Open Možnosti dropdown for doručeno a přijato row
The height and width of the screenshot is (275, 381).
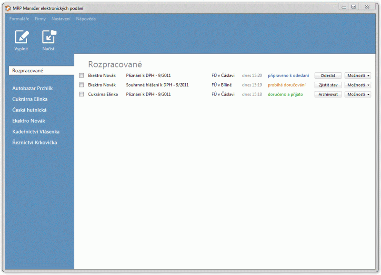point(358,95)
